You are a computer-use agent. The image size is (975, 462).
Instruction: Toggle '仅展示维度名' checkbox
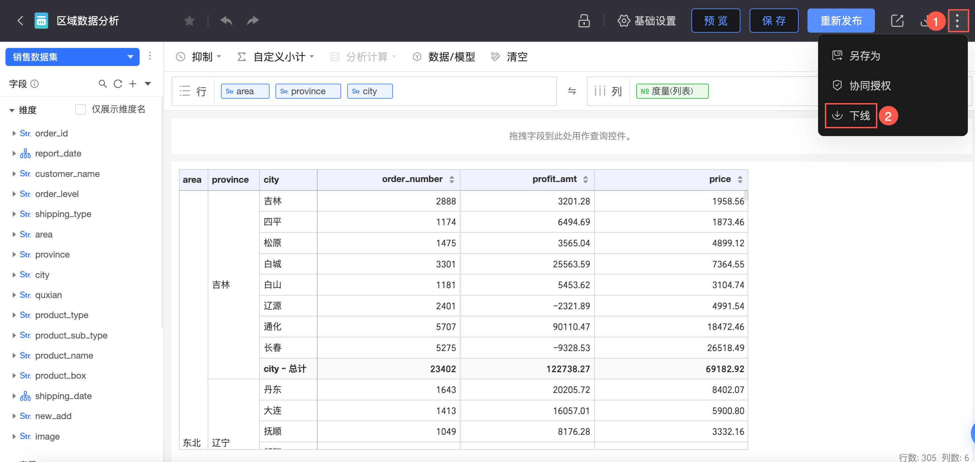click(80, 109)
